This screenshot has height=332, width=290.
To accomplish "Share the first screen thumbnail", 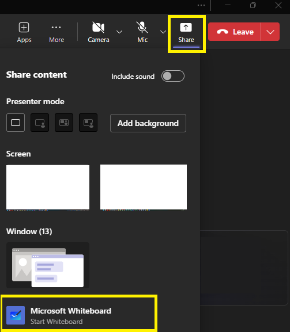I will coord(48,188).
